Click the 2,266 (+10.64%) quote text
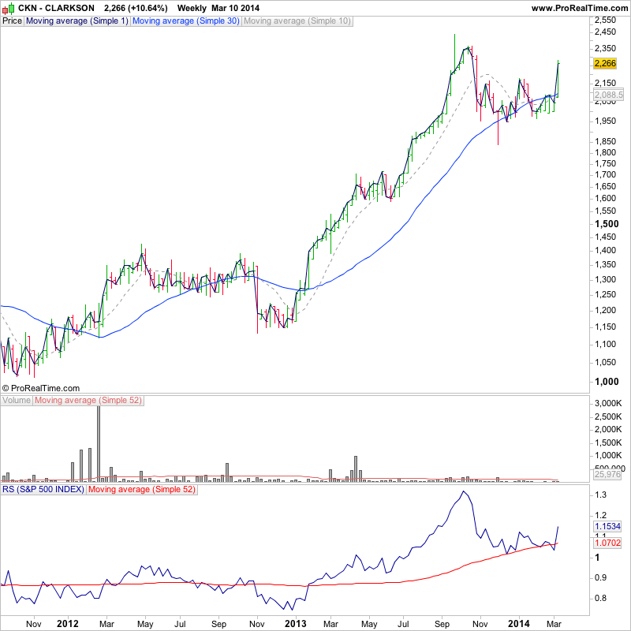 tap(136, 8)
